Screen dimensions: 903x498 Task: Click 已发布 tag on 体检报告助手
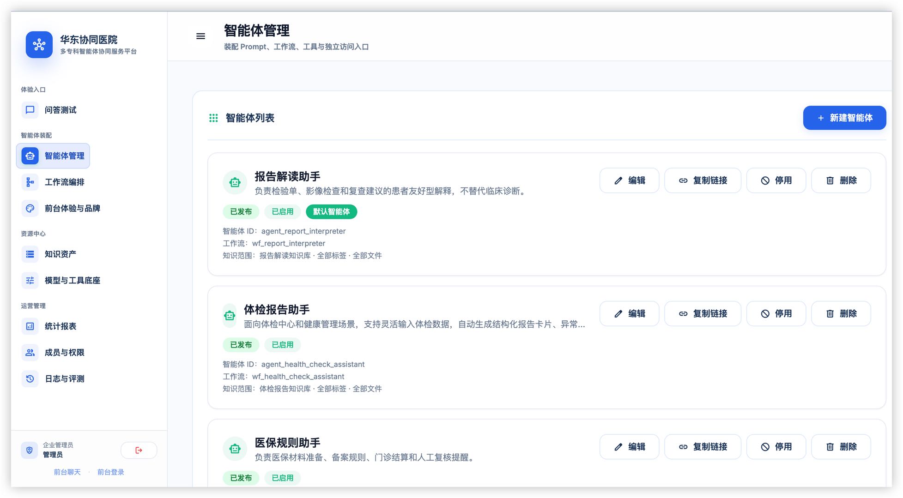coord(241,345)
